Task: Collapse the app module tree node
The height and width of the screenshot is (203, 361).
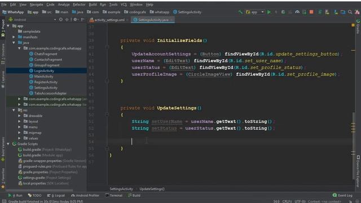Action: pyautogui.click(x=8, y=26)
